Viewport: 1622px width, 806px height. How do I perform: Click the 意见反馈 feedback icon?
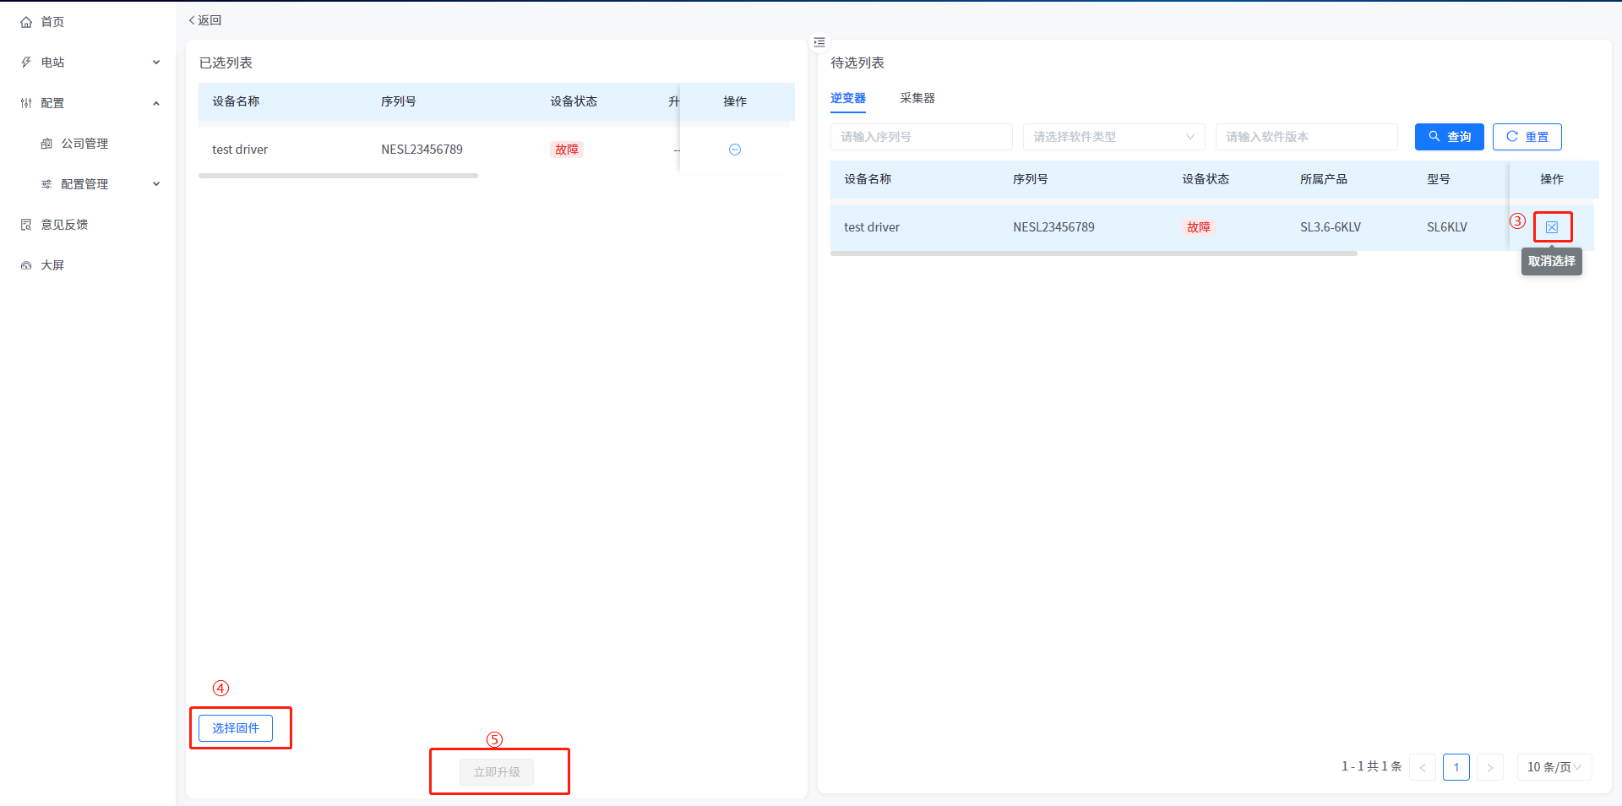(26, 225)
